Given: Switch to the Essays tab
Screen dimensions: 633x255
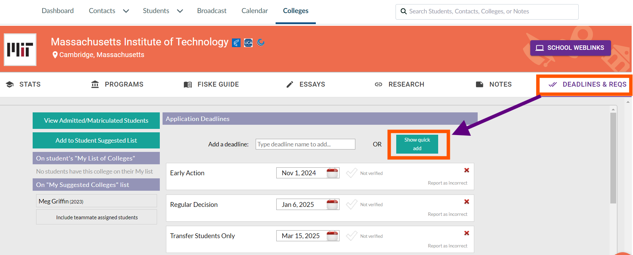Looking at the screenshot, I should pos(306,84).
